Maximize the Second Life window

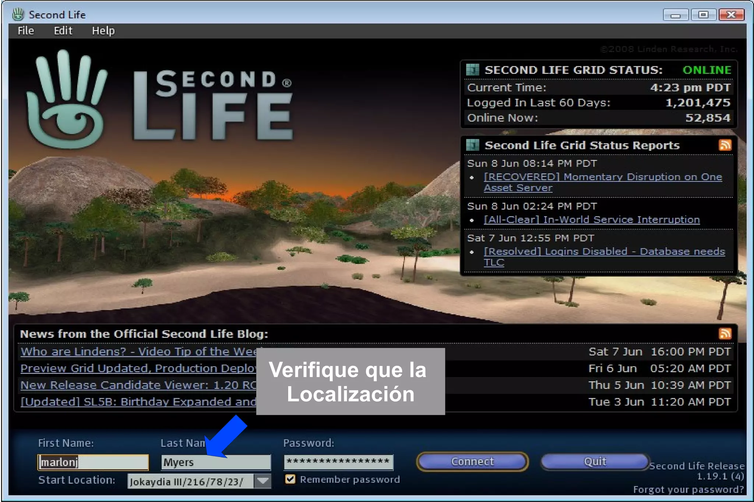tap(703, 15)
